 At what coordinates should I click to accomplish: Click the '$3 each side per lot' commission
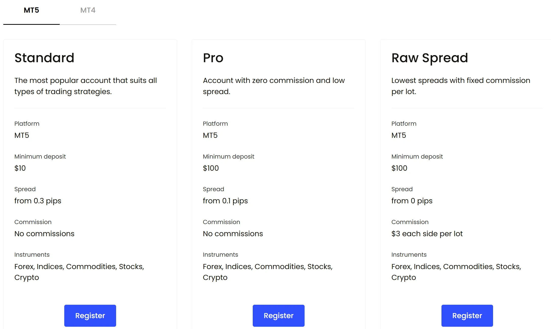[x=427, y=234]
